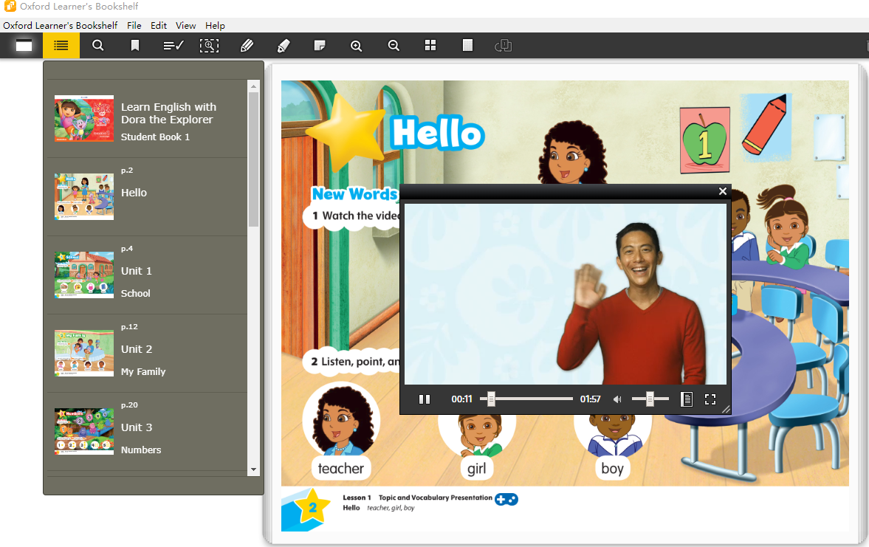Image resolution: width=869 pixels, height=547 pixels.
Task: Click the bookmark icon in the toolbar
Action: pos(134,46)
